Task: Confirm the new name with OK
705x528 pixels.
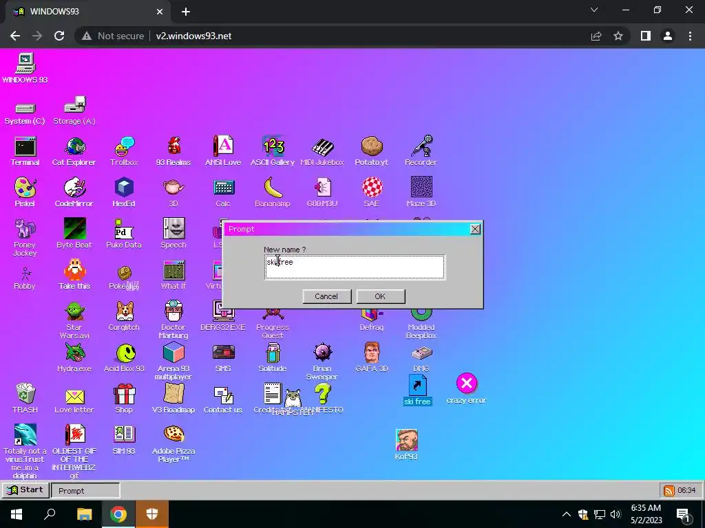Action: point(380,296)
